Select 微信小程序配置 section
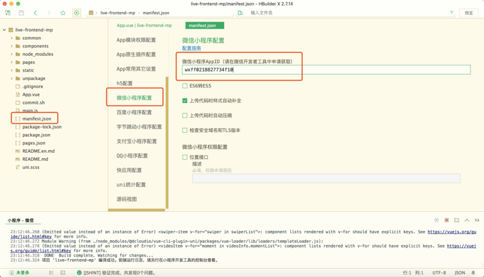The width and height of the screenshot is (484, 277). pyautogui.click(x=134, y=98)
